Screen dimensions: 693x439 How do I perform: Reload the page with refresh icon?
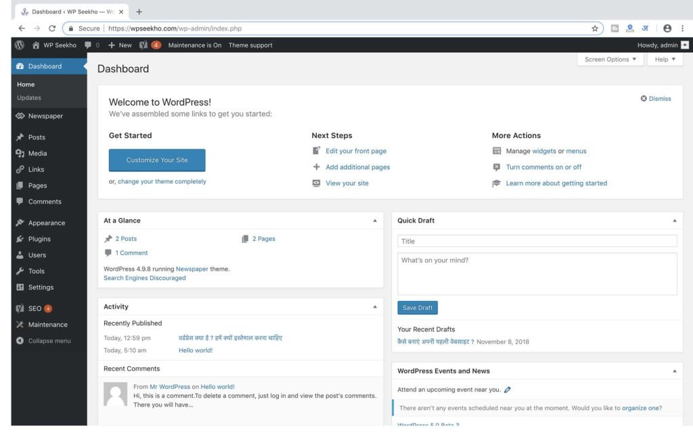point(52,28)
